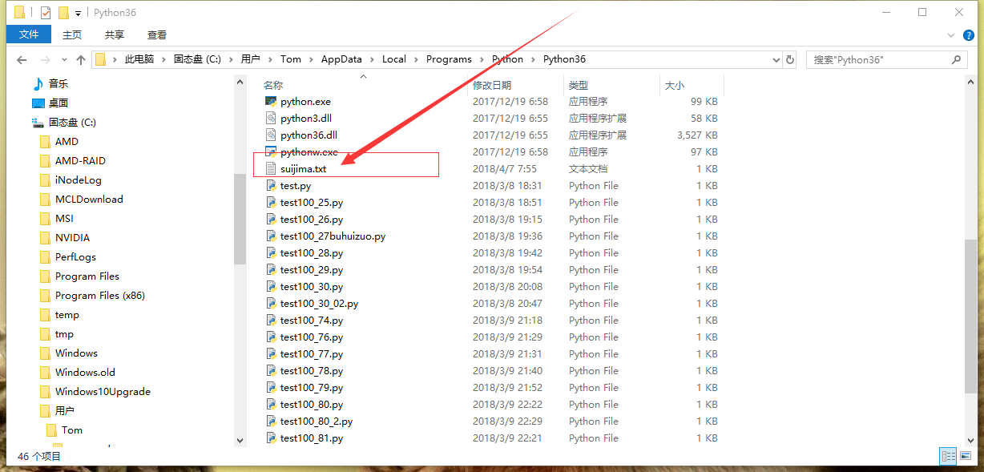The height and width of the screenshot is (472, 984).
Task: Click the test100_25.py file icon
Action: (271, 203)
